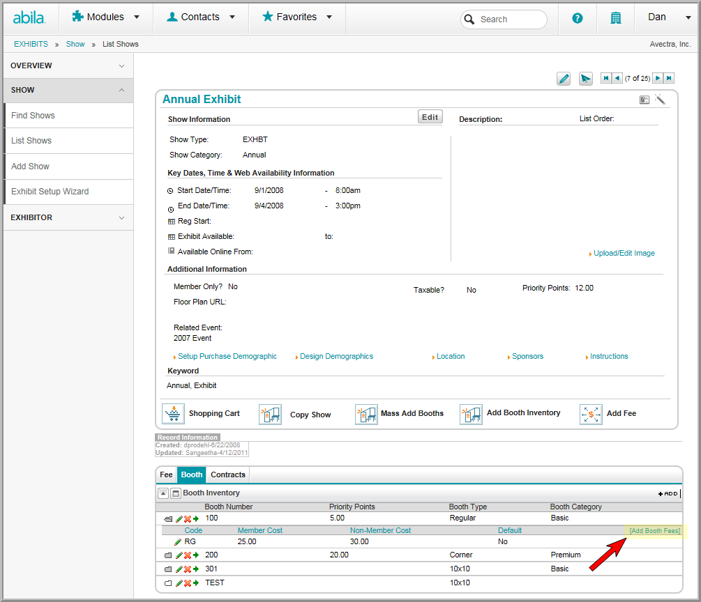Go to the first record
The image size is (701, 602).
[x=605, y=78]
